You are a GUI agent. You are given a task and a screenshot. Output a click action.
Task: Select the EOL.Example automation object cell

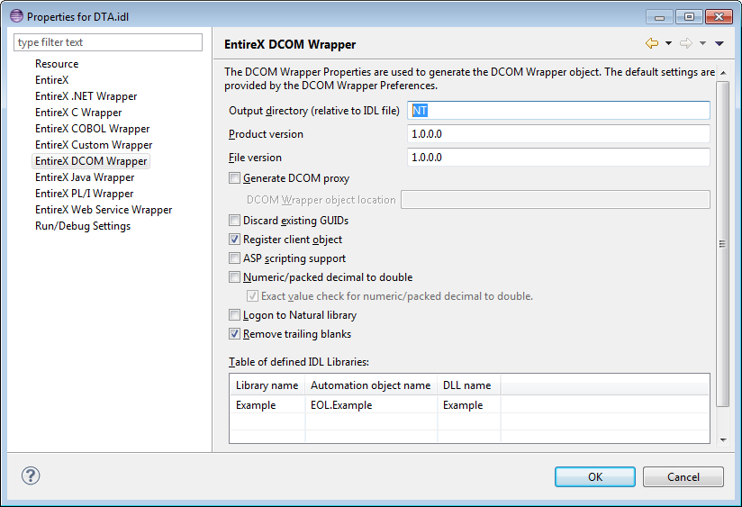pos(371,405)
